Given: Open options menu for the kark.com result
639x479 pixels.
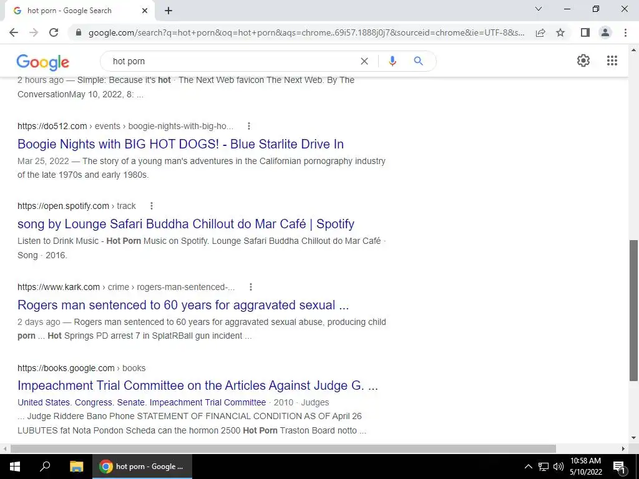Looking at the screenshot, I should pyautogui.click(x=251, y=287).
